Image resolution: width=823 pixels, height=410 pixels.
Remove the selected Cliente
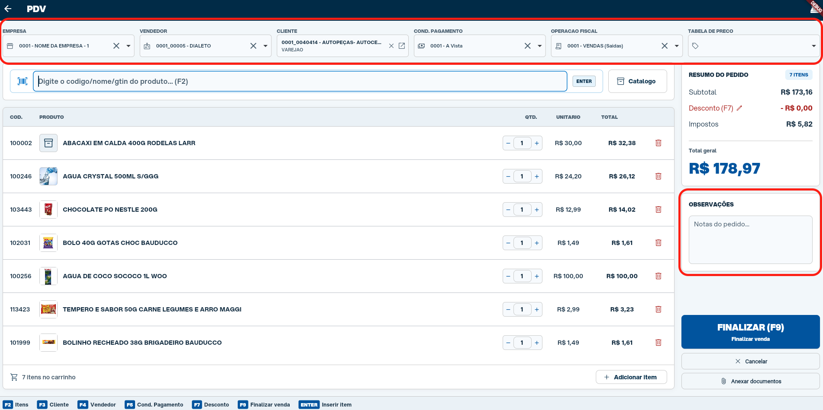pyautogui.click(x=391, y=46)
